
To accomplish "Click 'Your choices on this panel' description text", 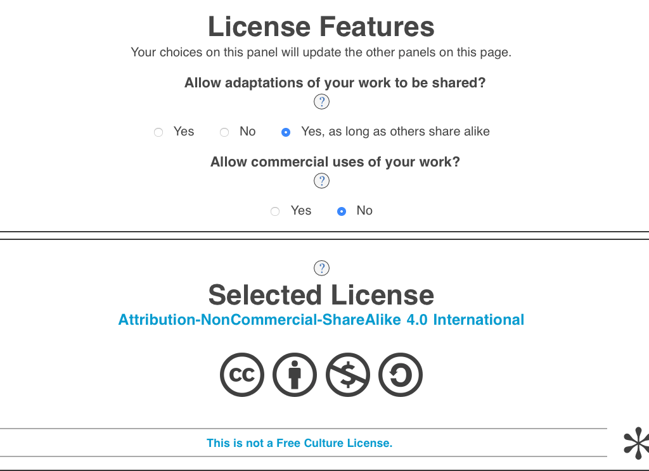I will click(321, 53).
